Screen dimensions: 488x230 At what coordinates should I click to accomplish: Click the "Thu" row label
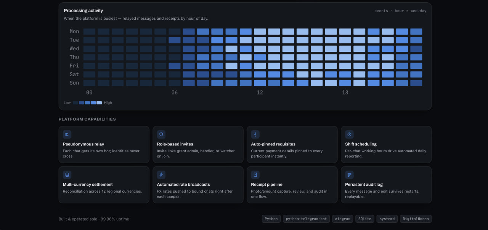tap(74, 57)
